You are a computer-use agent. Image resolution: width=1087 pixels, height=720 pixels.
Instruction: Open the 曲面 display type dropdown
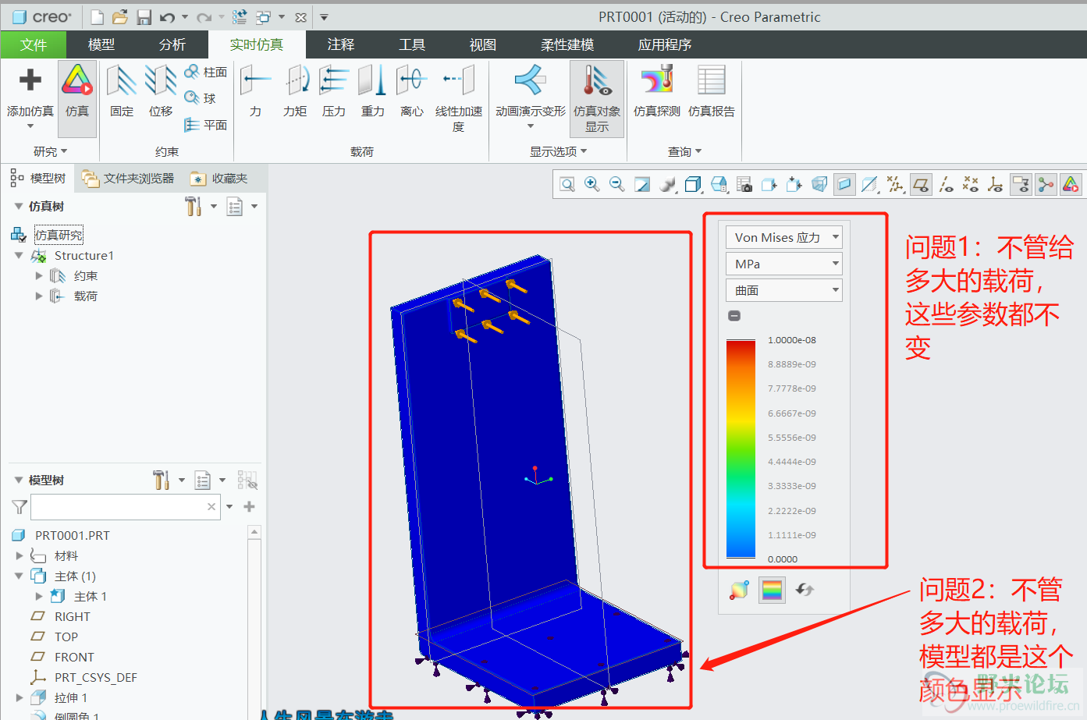784,290
